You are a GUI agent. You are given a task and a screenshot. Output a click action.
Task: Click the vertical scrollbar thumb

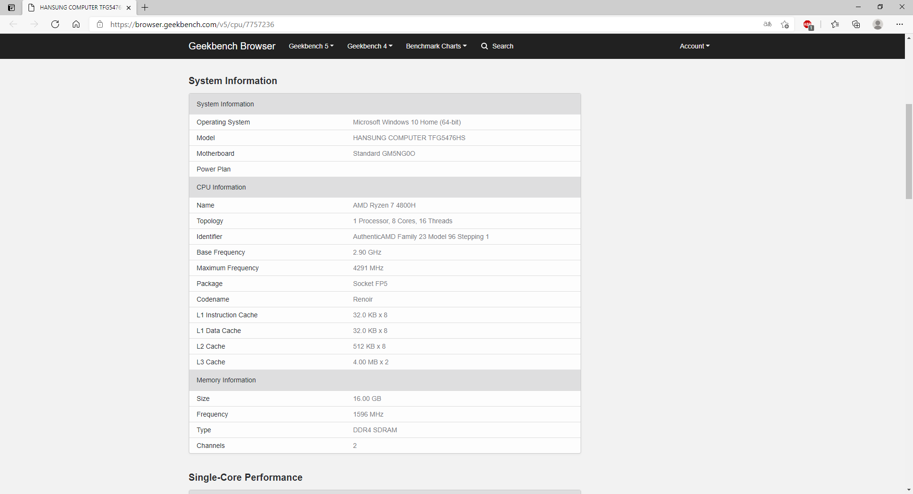(x=909, y=151)
